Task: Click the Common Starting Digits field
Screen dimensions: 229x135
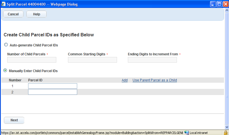Action: coord(92,60)
